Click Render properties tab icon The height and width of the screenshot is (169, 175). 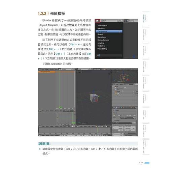(x=117, y=108)
